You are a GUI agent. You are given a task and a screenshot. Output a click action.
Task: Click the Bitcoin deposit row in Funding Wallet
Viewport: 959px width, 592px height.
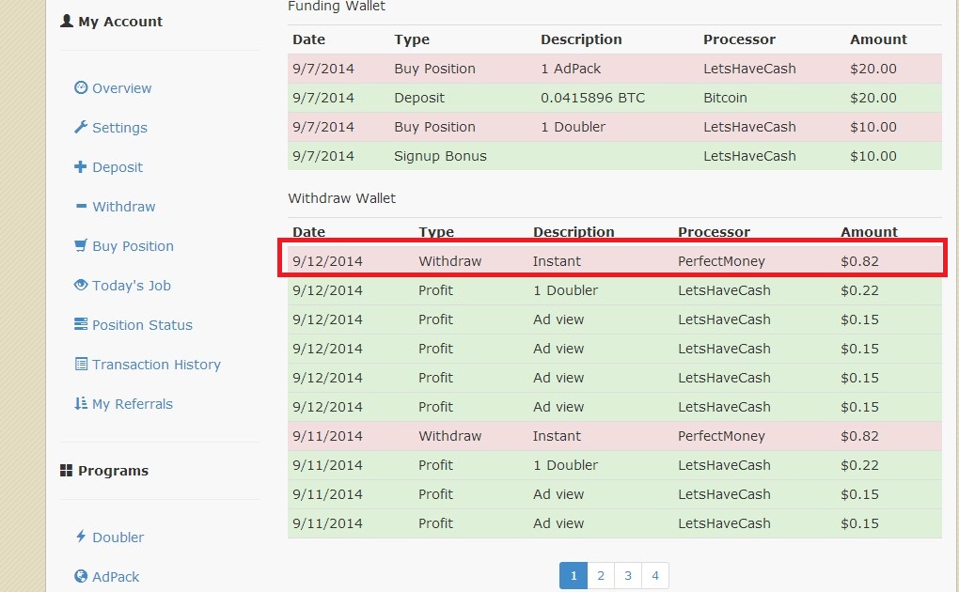pos(613,98)
